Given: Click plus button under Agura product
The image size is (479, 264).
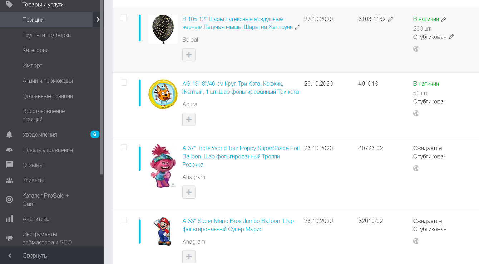Looking at the screenshot, I should pyautogui.click(x=189, y=119).
